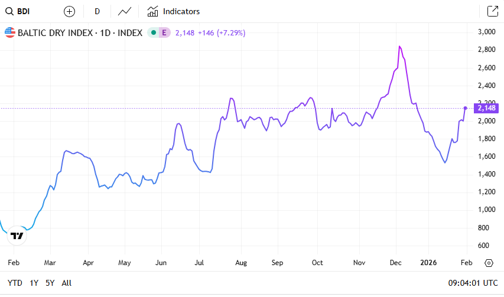Screen dimensions: 504x297
Task: Open chart in popup via top-right icon
Action: (492, 11)
